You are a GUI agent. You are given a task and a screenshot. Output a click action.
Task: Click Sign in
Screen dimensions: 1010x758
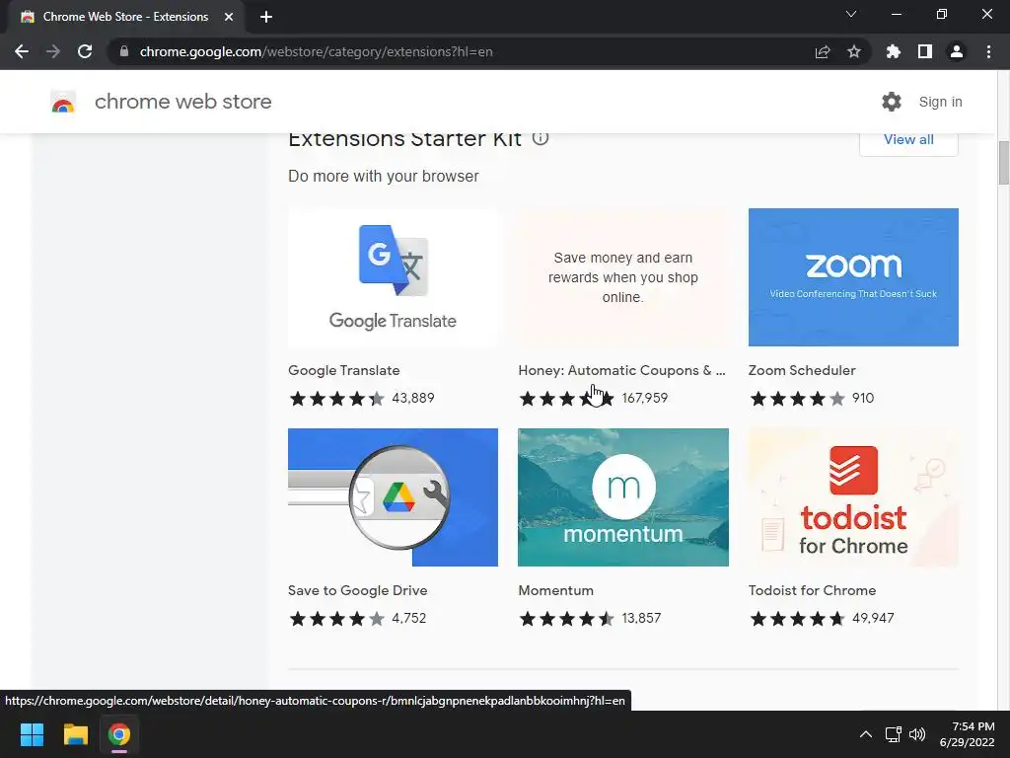pyautogui.click(x=940, y=102)
